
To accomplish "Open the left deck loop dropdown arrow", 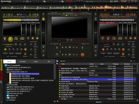I will tap(16, 44).
